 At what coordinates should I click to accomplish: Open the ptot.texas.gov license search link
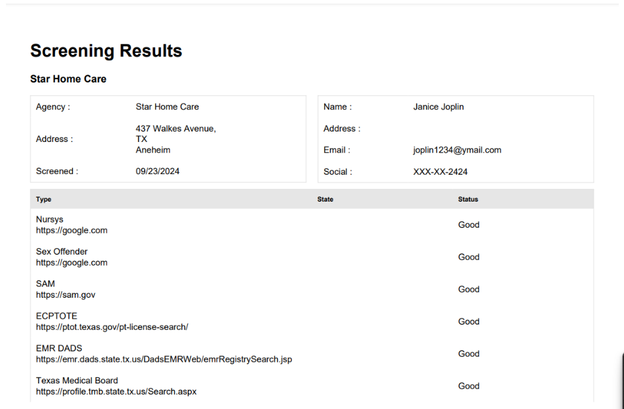tap(112, 327)
